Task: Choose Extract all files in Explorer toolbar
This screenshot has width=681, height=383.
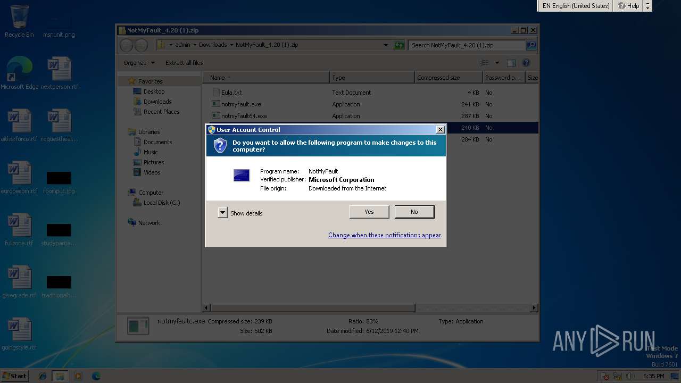Action: point(184,63)
